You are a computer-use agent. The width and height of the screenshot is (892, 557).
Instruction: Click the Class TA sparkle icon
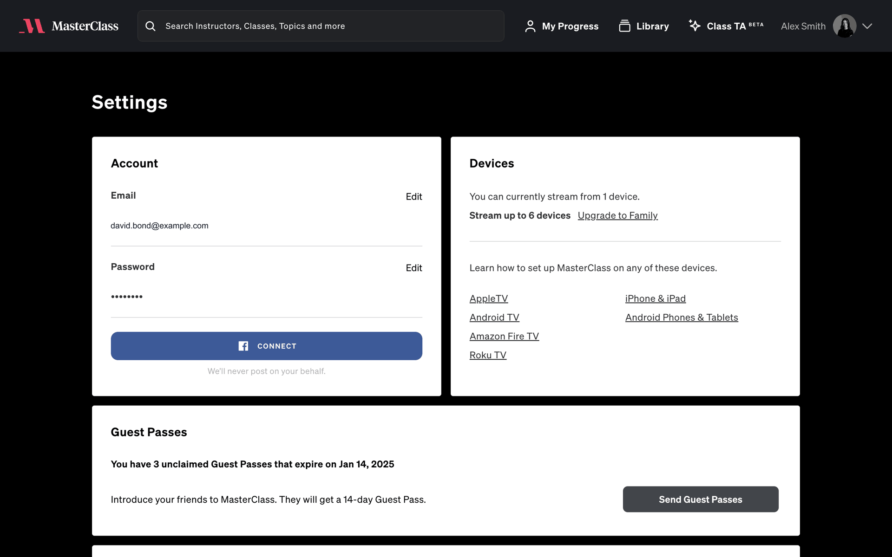click(x=695, y=26)
